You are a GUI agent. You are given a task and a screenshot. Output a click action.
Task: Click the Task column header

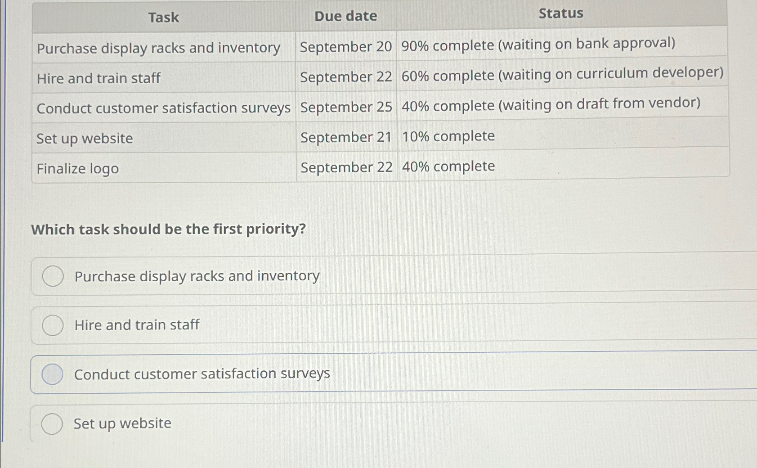pyautogui.click(x=164, y=17)
